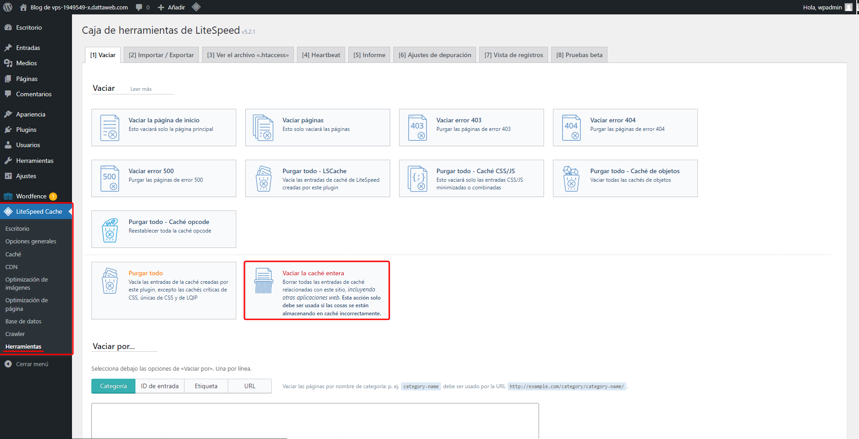Viewport: 859px width, 439px height.
Task: Open the Informe tab
Action: 369,55
